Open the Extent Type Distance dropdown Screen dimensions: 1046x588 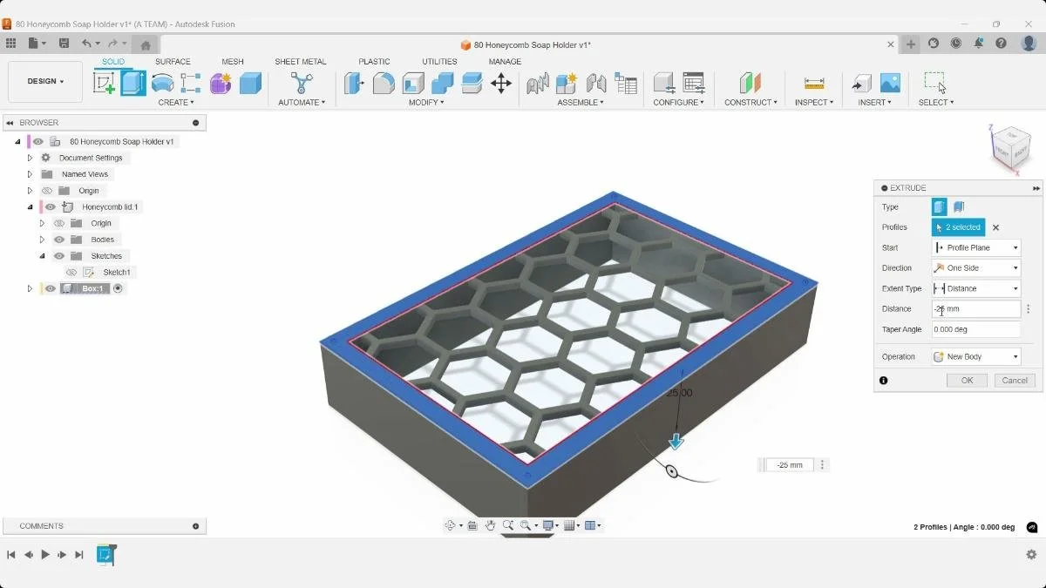point(975,288)
